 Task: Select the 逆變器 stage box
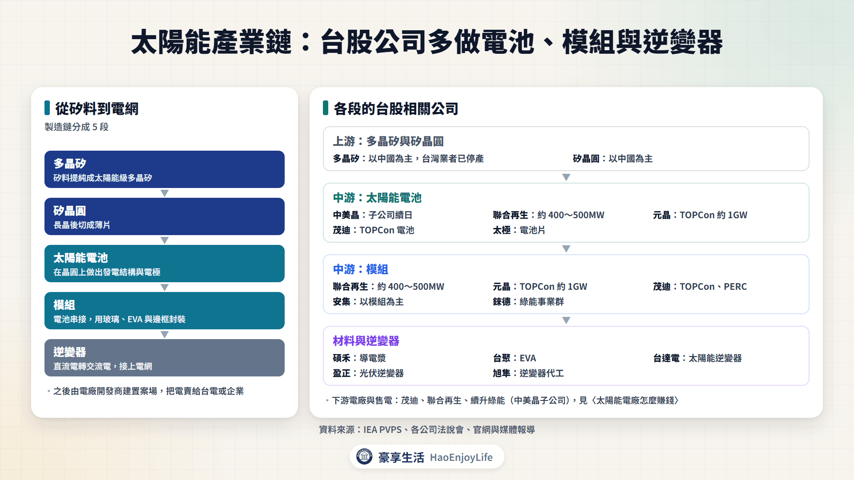pos(165,358)
